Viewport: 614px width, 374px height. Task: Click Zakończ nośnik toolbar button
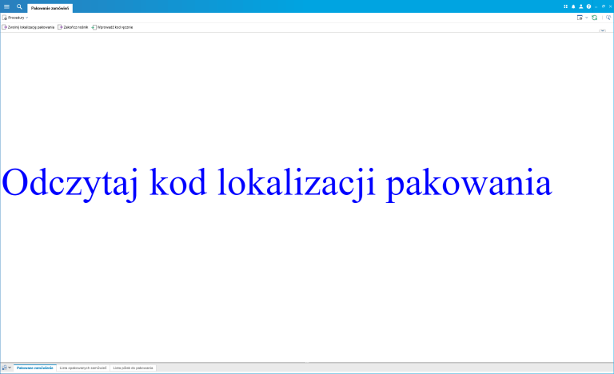[x=73, y=27]
